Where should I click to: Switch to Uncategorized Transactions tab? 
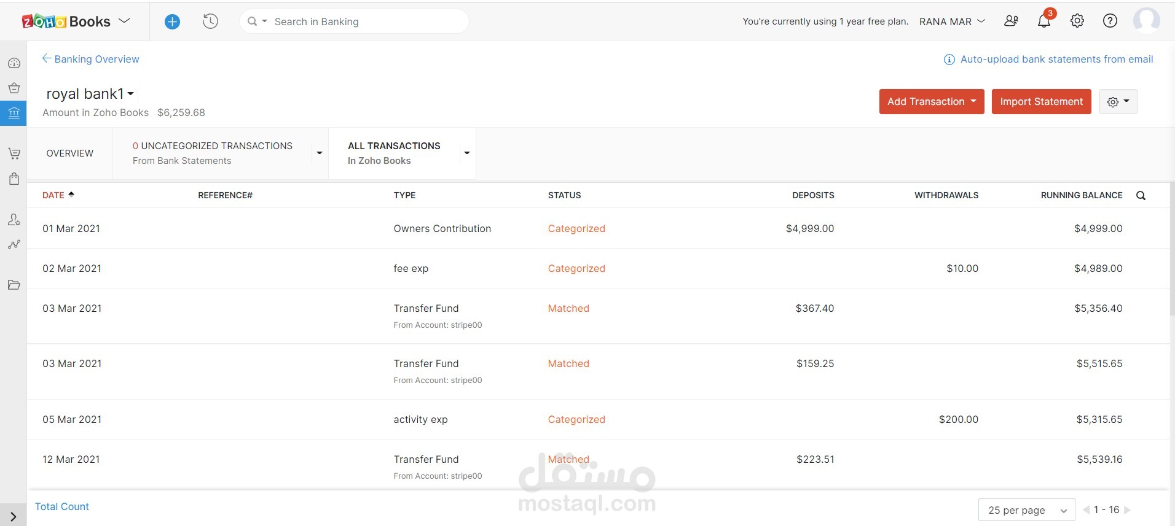click(212, 153)
